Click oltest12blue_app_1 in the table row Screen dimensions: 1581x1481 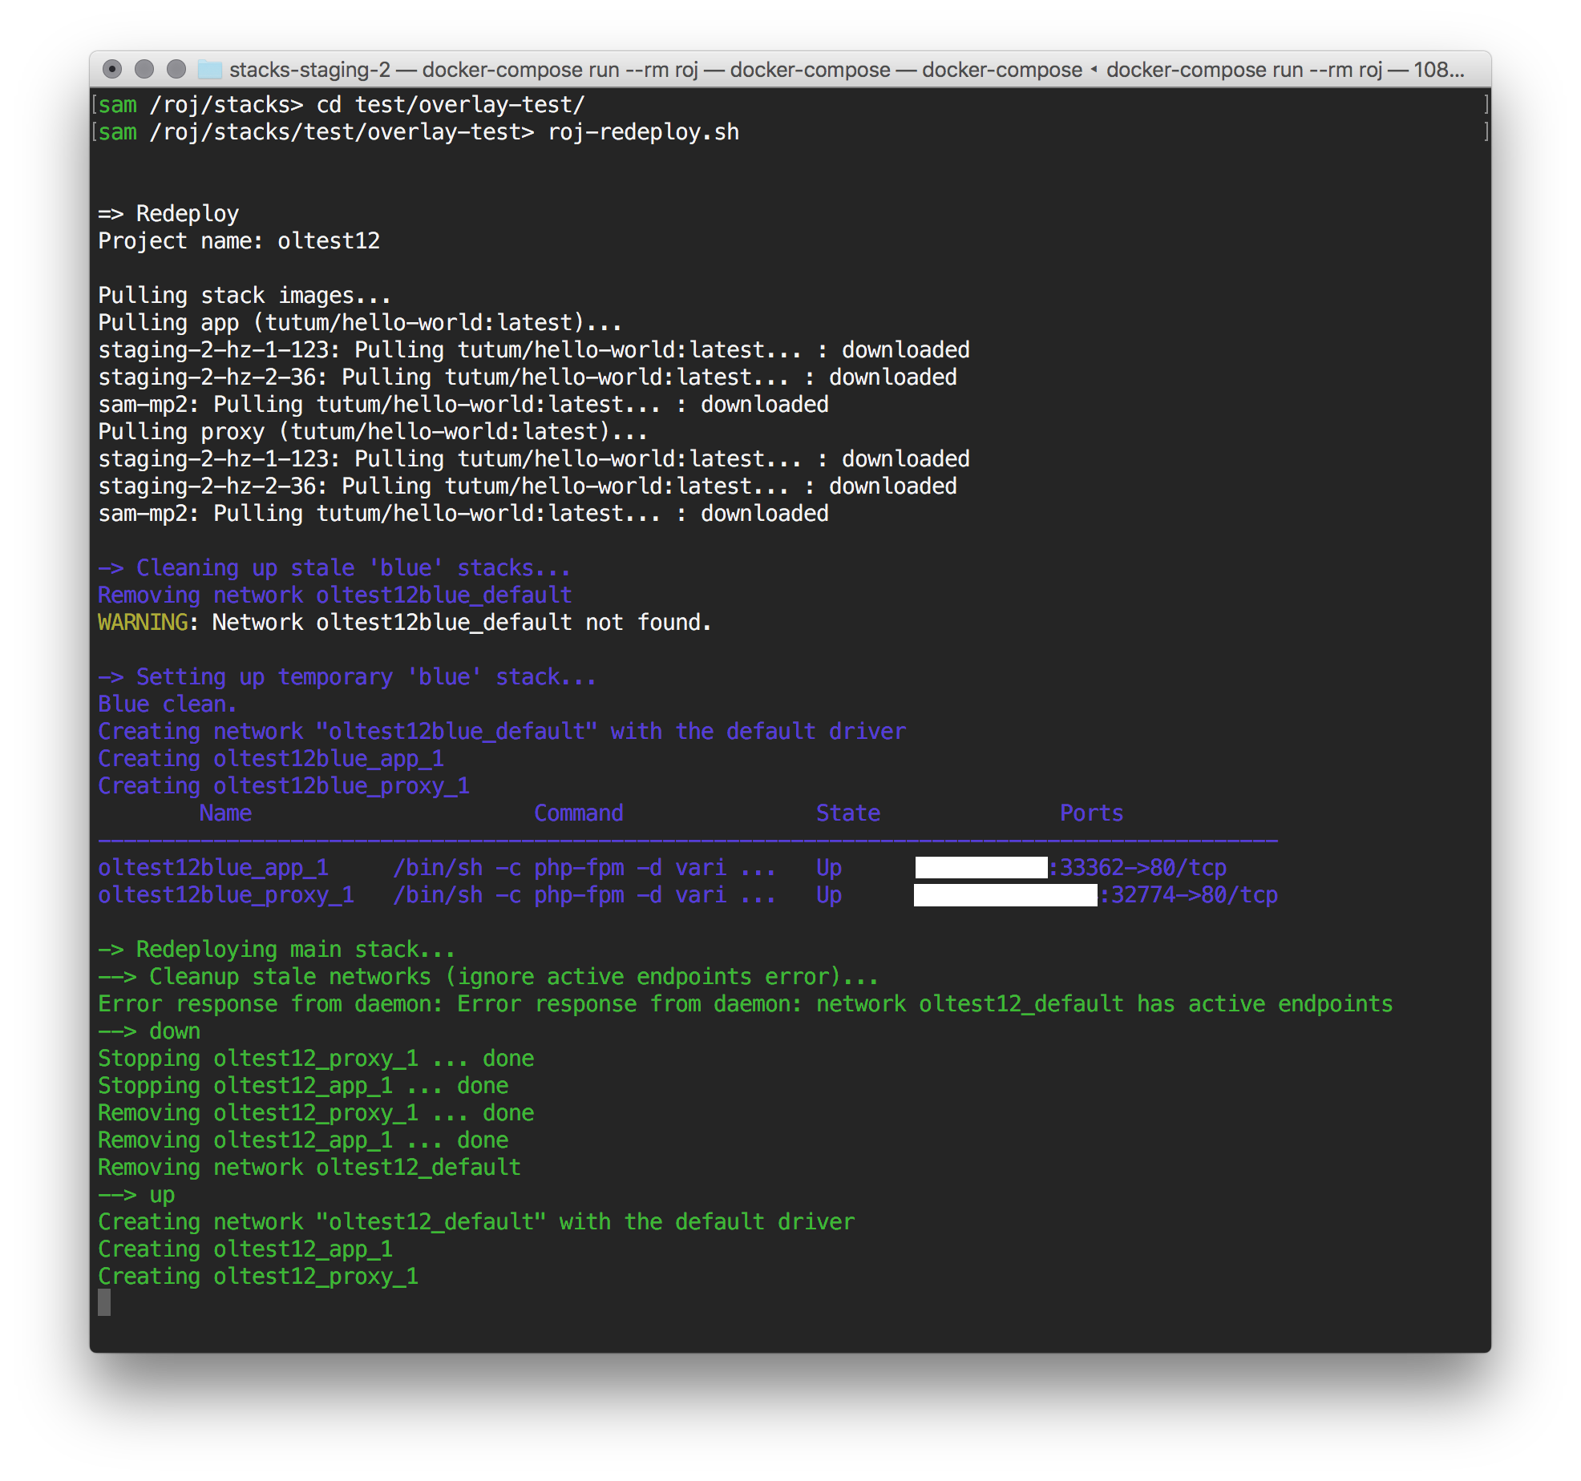pyautogui.click(x=212, y=868)
